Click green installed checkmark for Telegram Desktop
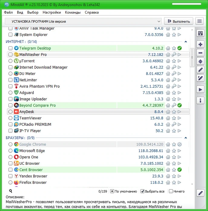The height and width of the screenshot is (211, 208). click(180, 48)
